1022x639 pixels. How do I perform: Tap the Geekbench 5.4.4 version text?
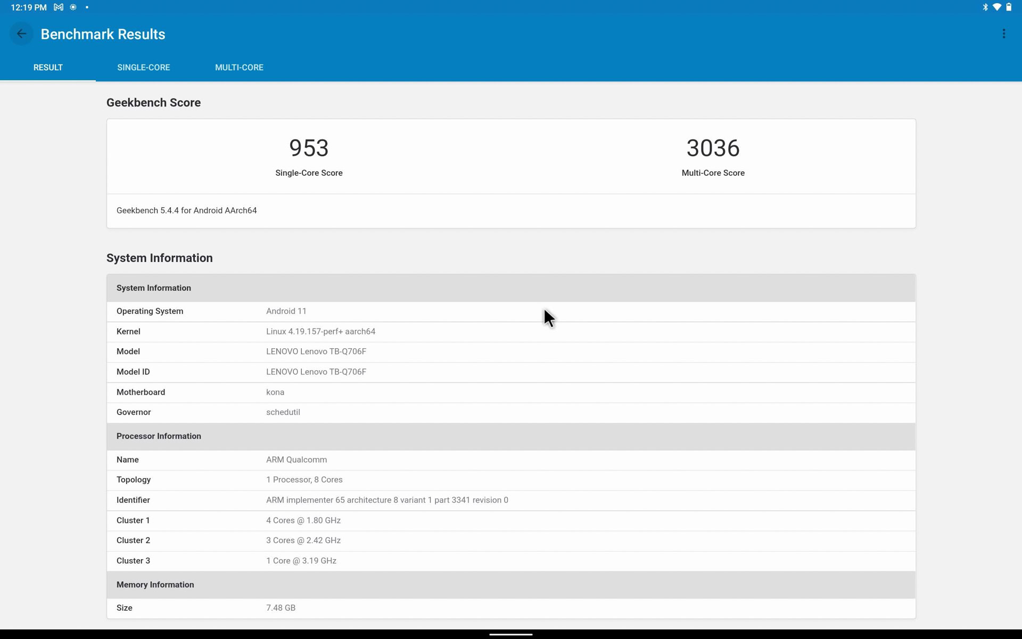[186, 211]
